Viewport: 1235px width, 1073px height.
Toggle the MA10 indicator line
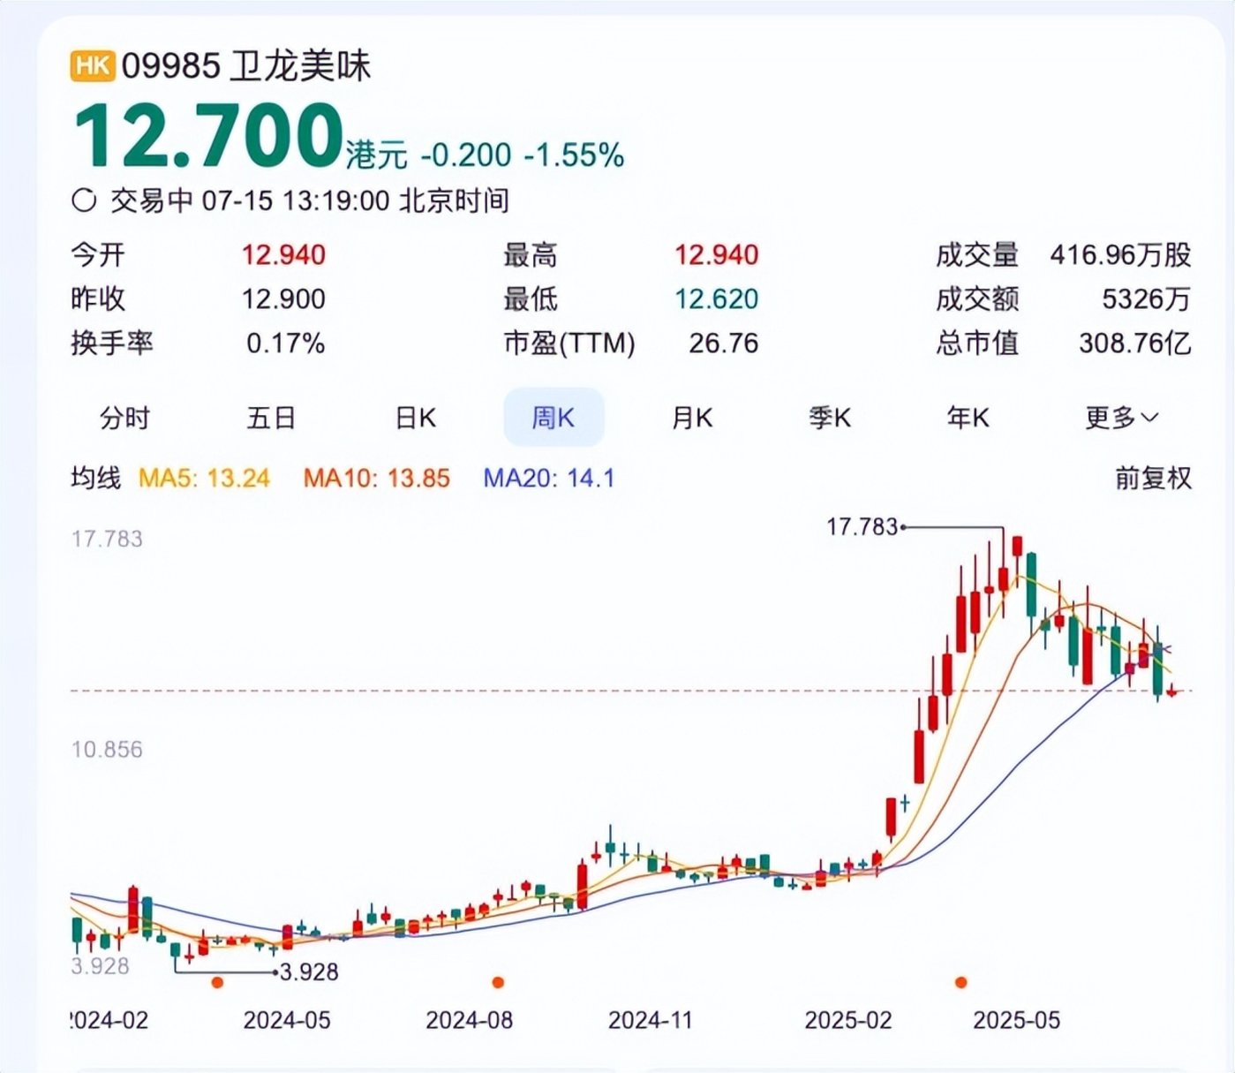376,479
